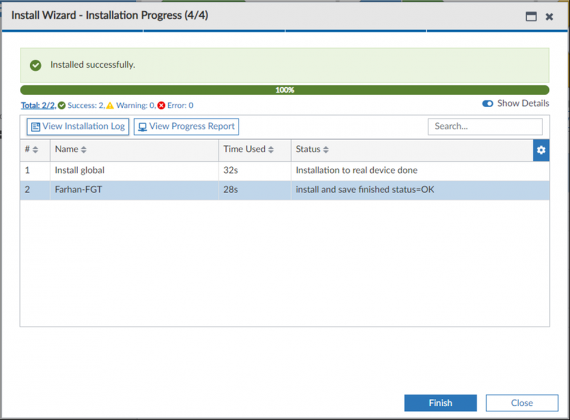Sort the table by Status column
Screen dimensions: 570x420
326,149
